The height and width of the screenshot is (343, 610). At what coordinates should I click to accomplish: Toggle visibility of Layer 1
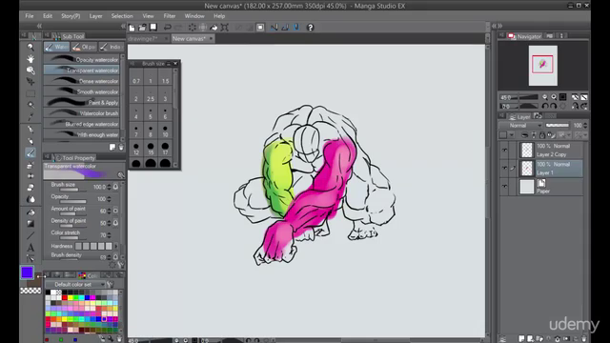pyautogui.click(x=504, y=168)
